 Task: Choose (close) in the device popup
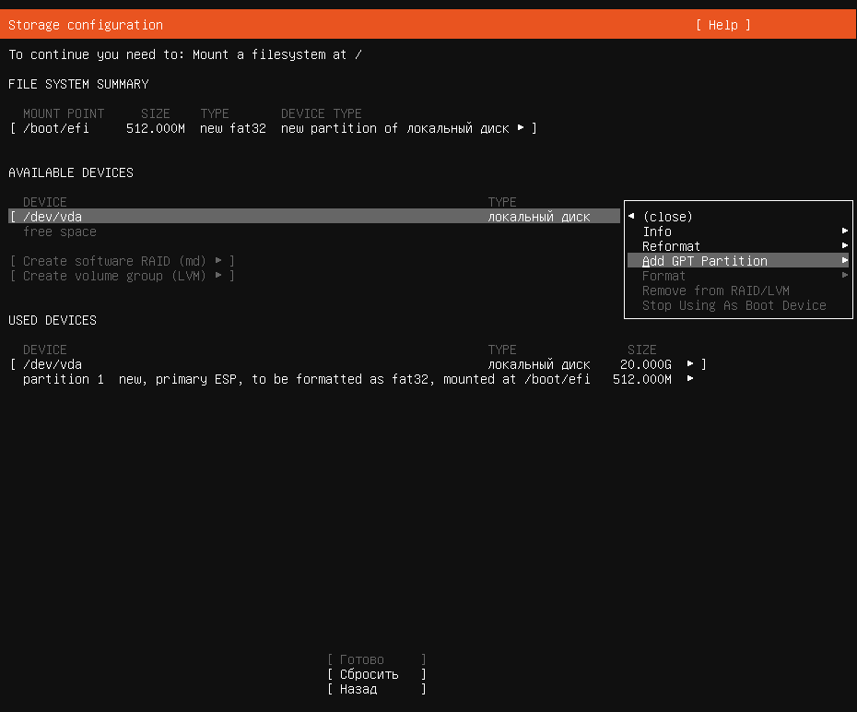tap(668, 217)
